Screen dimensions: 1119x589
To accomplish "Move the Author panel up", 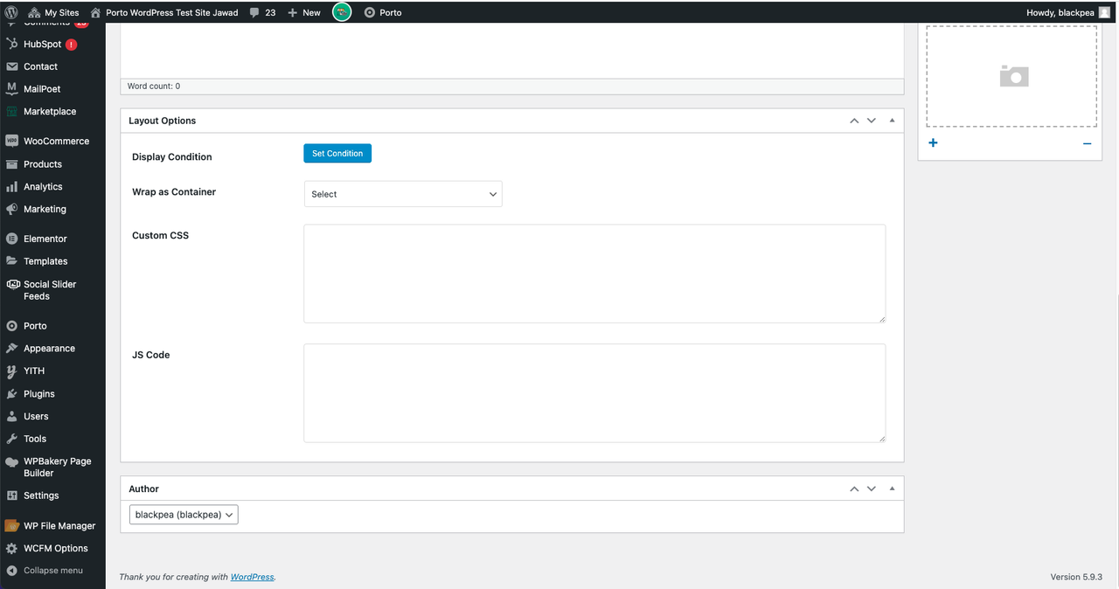I will (854, 489).
